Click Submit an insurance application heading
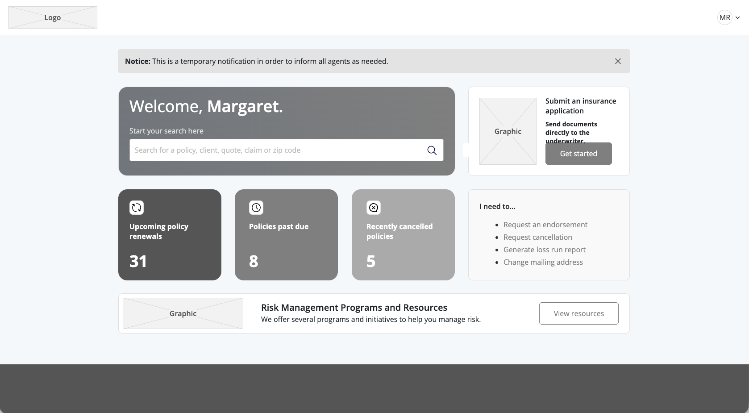The image size is (749, 413). click(581, 106)
